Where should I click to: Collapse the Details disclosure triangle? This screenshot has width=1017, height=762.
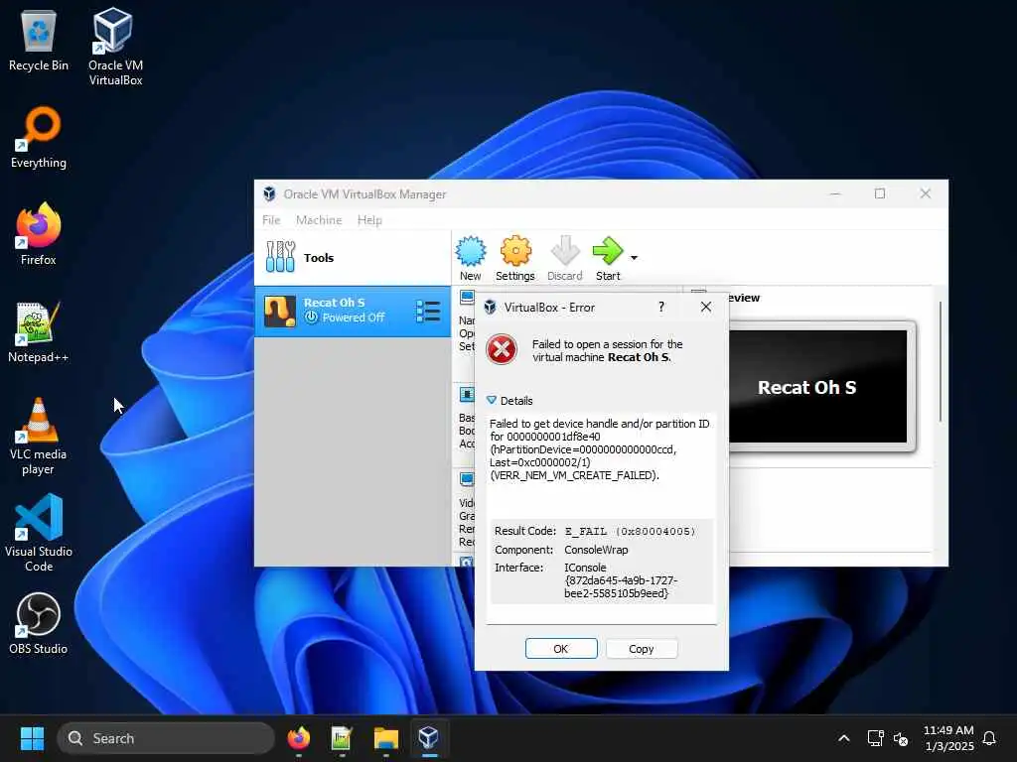[x=492, y=401]
